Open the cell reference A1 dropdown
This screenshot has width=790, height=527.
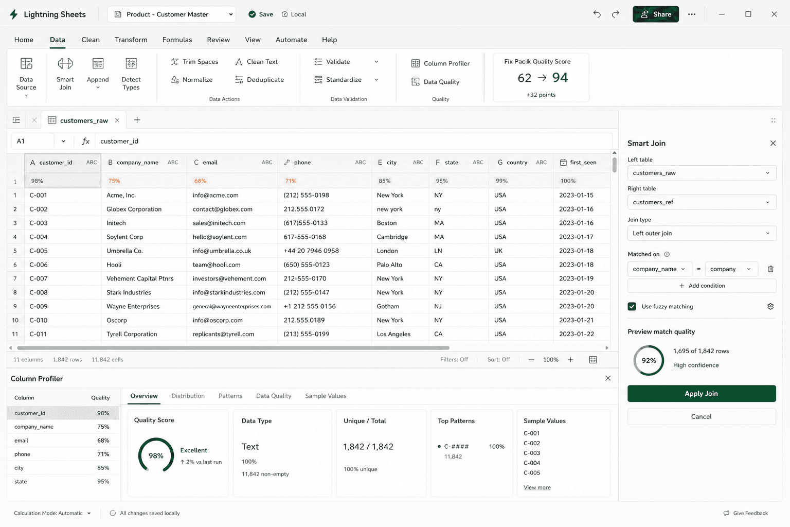pyautogui.click(x=63, y=141)
